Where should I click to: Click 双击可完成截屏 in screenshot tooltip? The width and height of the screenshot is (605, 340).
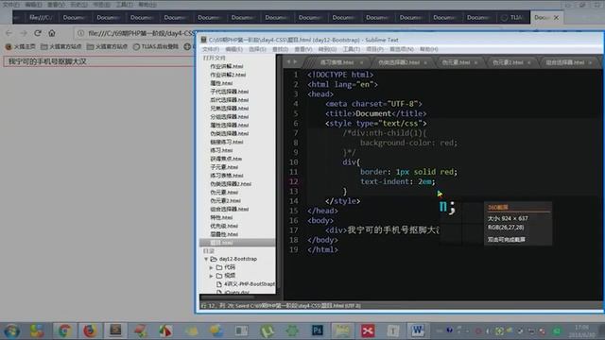[x=507, y=240]
